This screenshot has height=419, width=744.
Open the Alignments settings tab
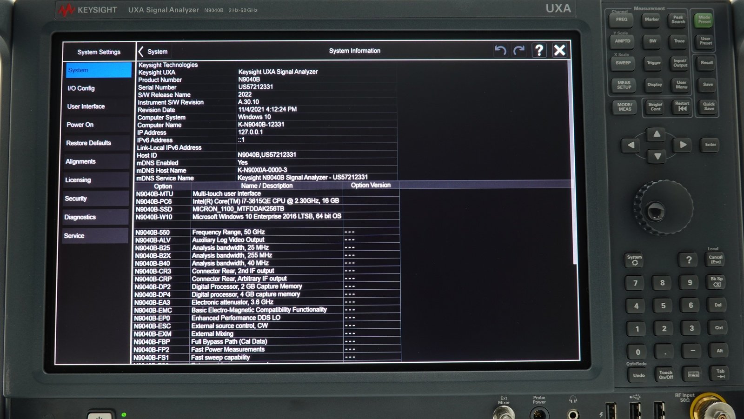[x=96, y=161]
